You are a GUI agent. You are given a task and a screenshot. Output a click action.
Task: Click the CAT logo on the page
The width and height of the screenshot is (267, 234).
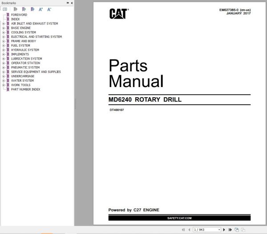(x=119, y=14)
